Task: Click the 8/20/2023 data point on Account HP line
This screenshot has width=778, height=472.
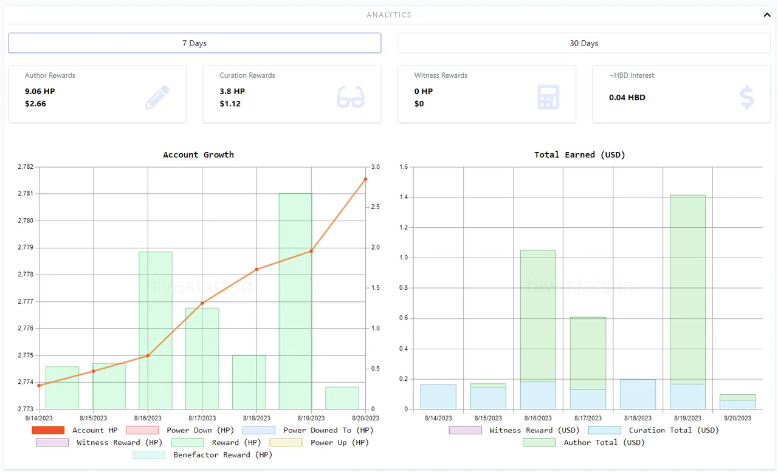Action: point(365,179)
